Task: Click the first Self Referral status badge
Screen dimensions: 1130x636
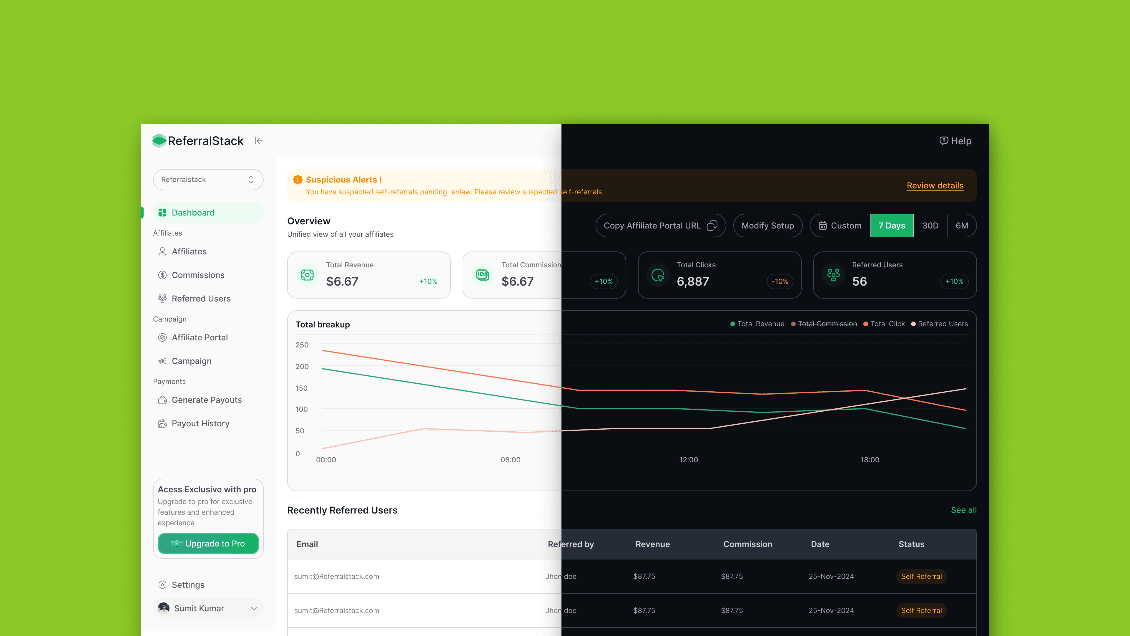Action: pos(921,576)
